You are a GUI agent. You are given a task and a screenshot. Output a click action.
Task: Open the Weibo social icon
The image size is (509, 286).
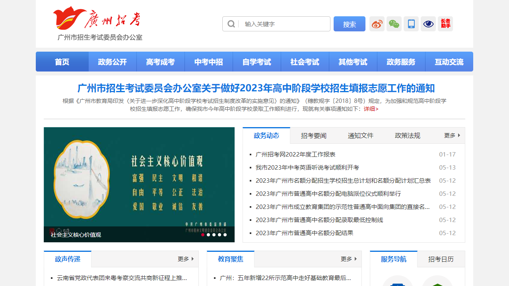point(377,24)
